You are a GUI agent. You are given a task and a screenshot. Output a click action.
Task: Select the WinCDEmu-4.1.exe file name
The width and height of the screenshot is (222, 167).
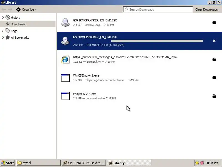(x=86, y=75)
